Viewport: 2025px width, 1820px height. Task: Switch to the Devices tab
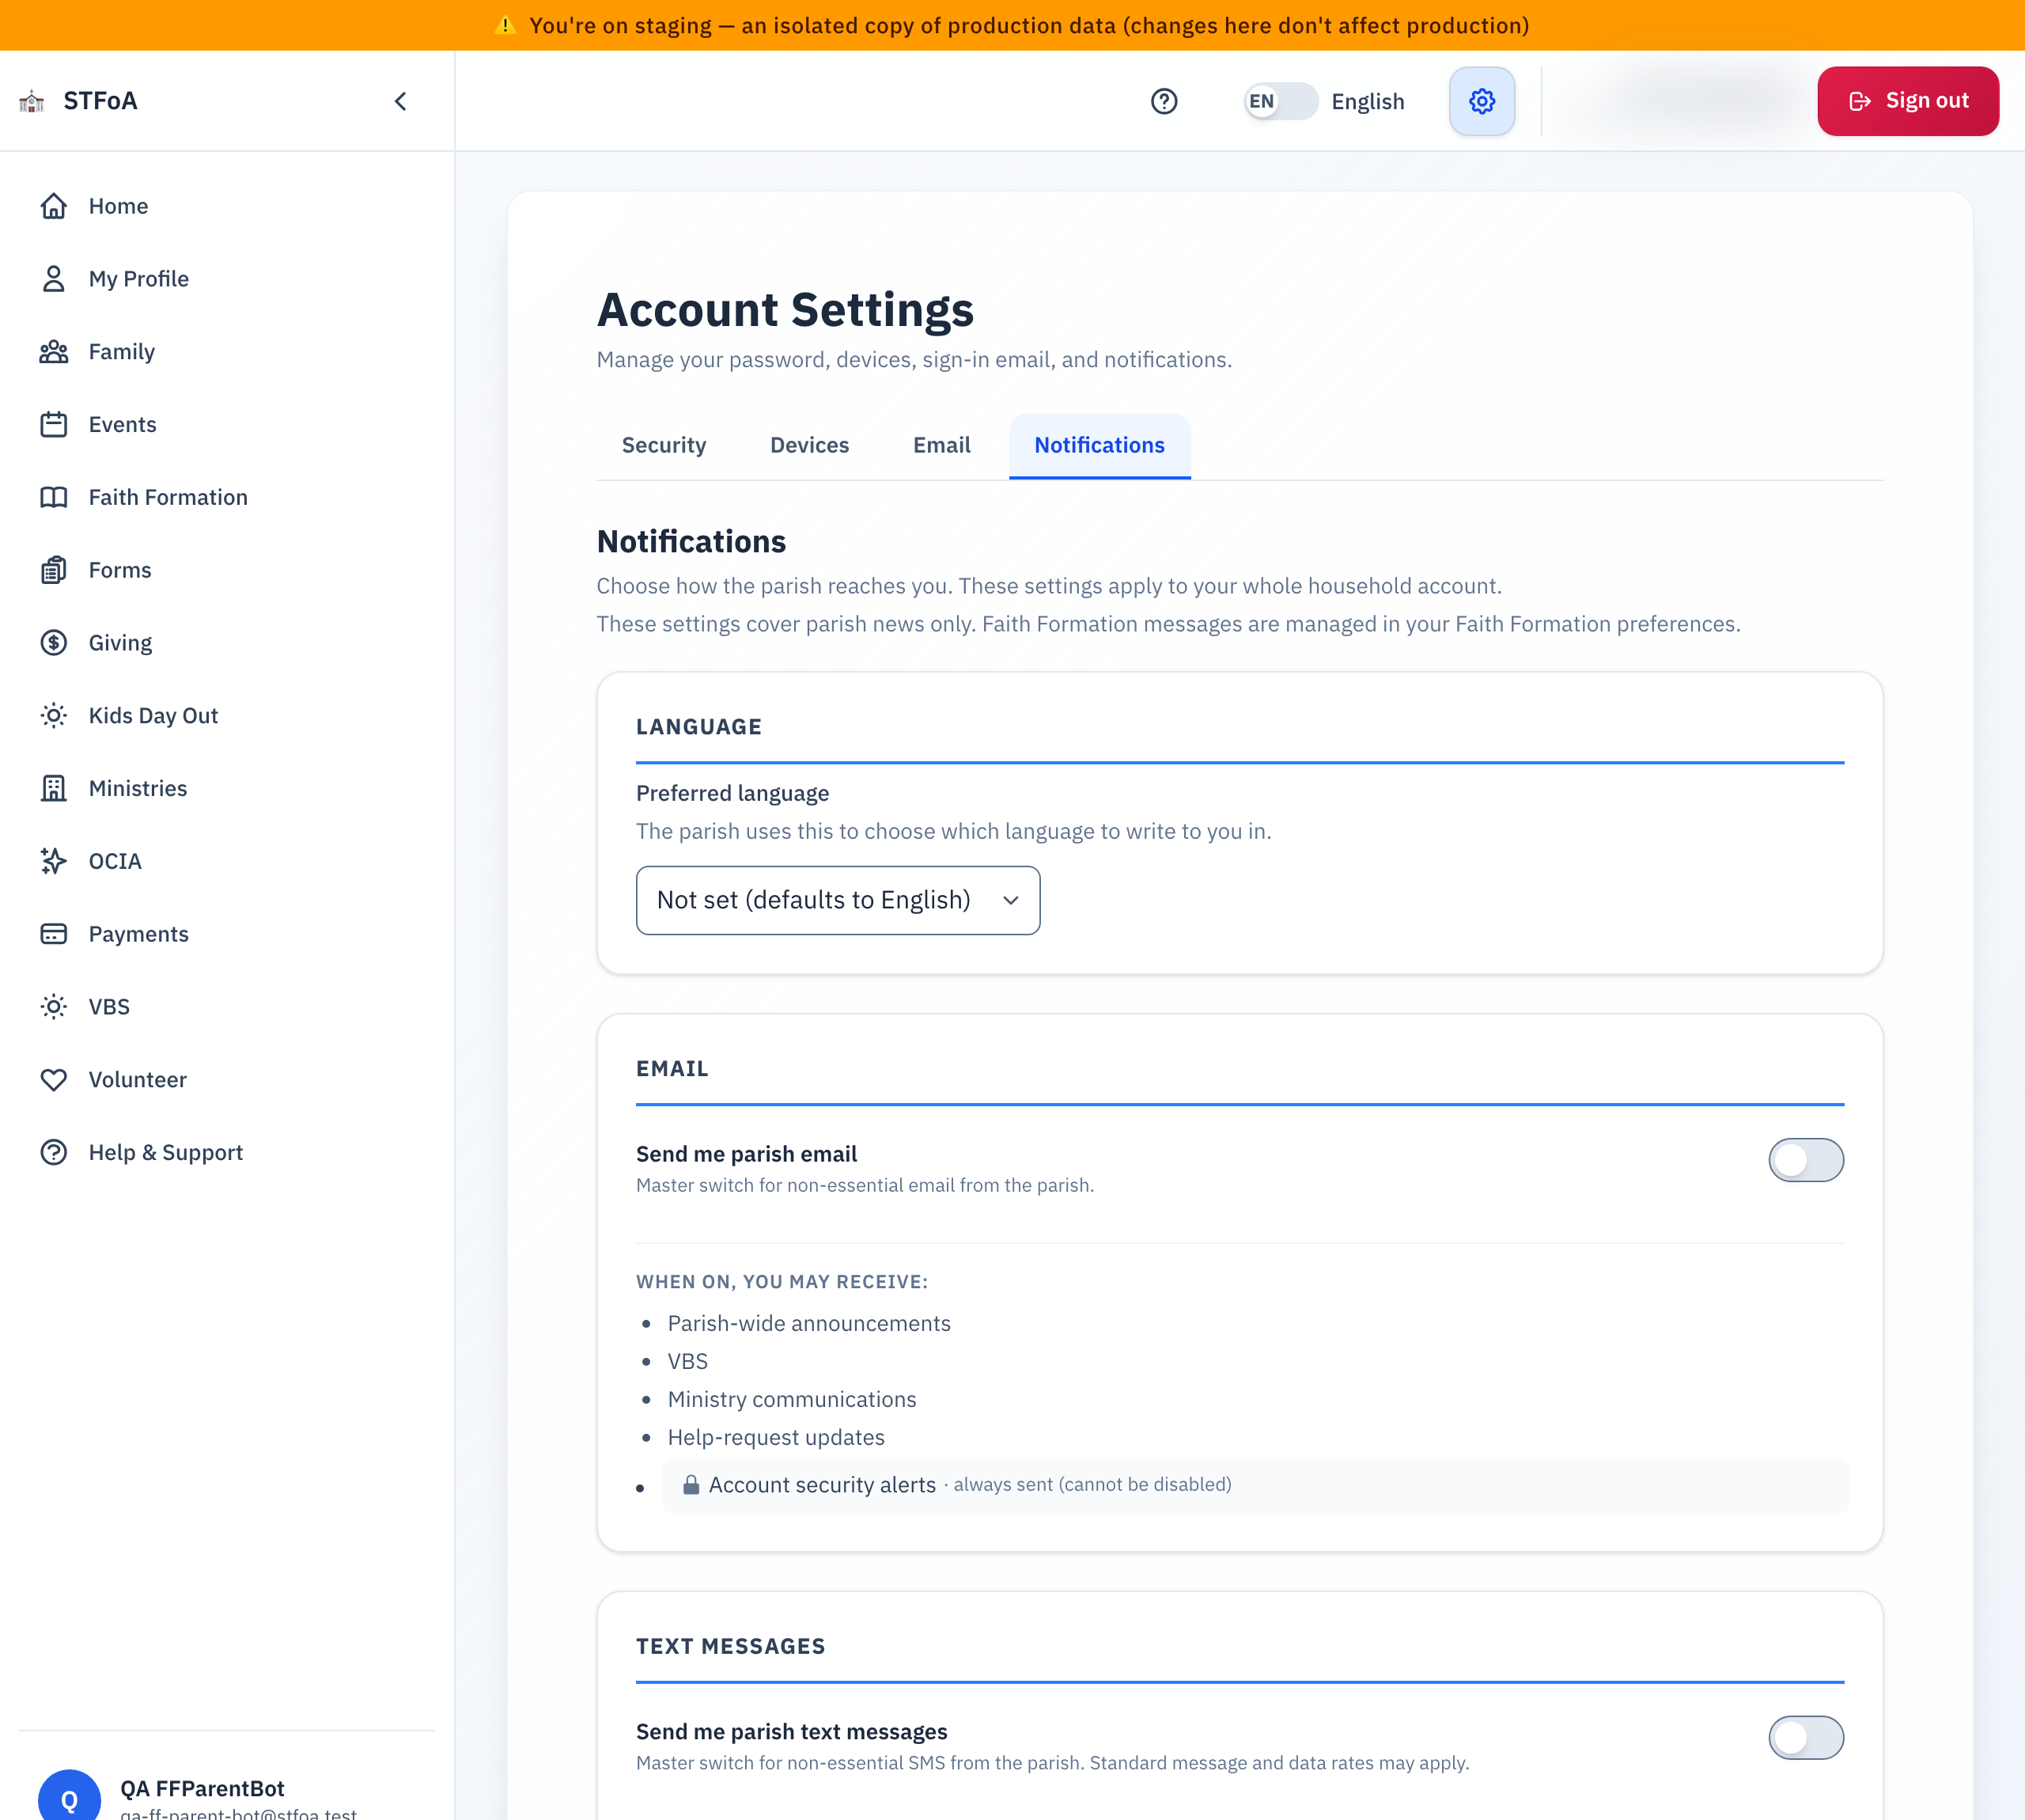click(x=809, y=445)
